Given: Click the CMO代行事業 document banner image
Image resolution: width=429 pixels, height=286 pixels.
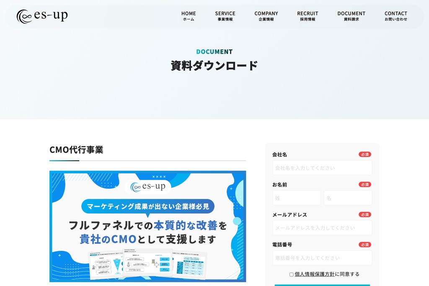Looking at the screenshot, I should (x=148, y=227).
